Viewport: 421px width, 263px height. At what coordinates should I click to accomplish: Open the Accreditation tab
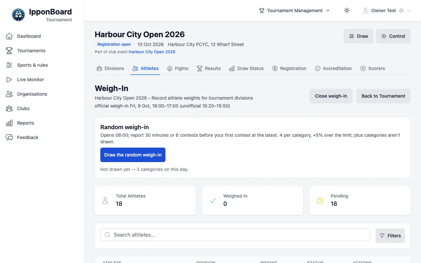[334, 68]
